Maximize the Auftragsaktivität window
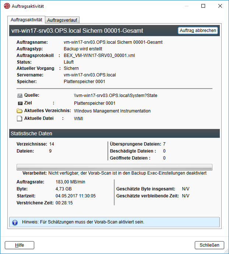Screen dimensions: 229x254 coord(203,6)
